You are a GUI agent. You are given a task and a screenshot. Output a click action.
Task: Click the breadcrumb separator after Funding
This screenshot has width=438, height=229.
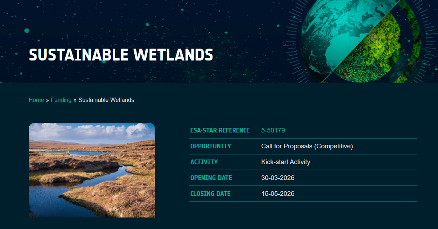pyautogui.click(x=75, y=100)
